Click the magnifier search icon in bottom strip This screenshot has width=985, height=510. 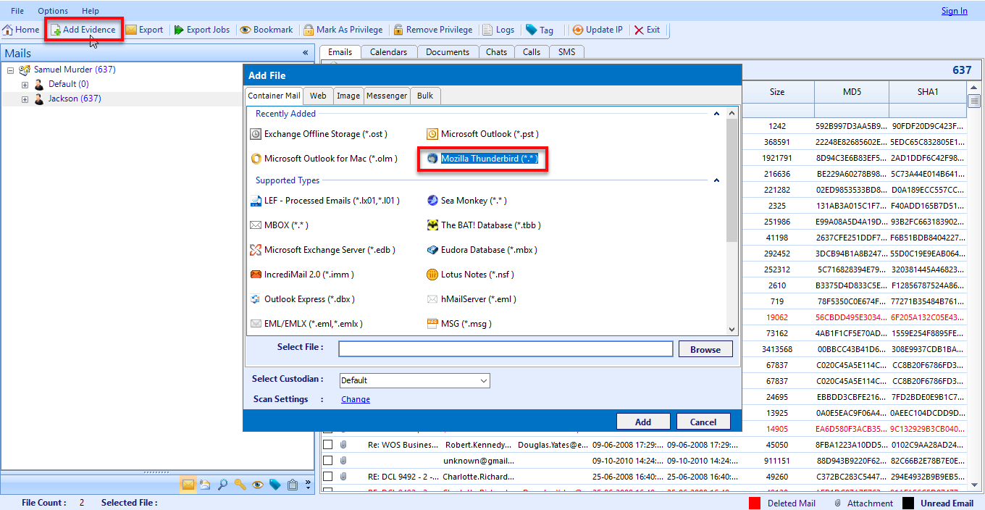tap(223, 485)
